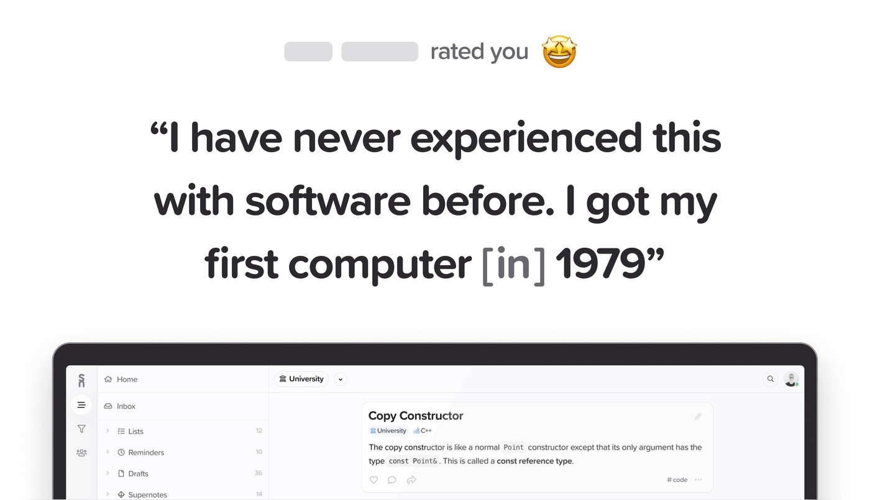
Task: Open the code hashtag link
Action: click(x=676, y=480)
